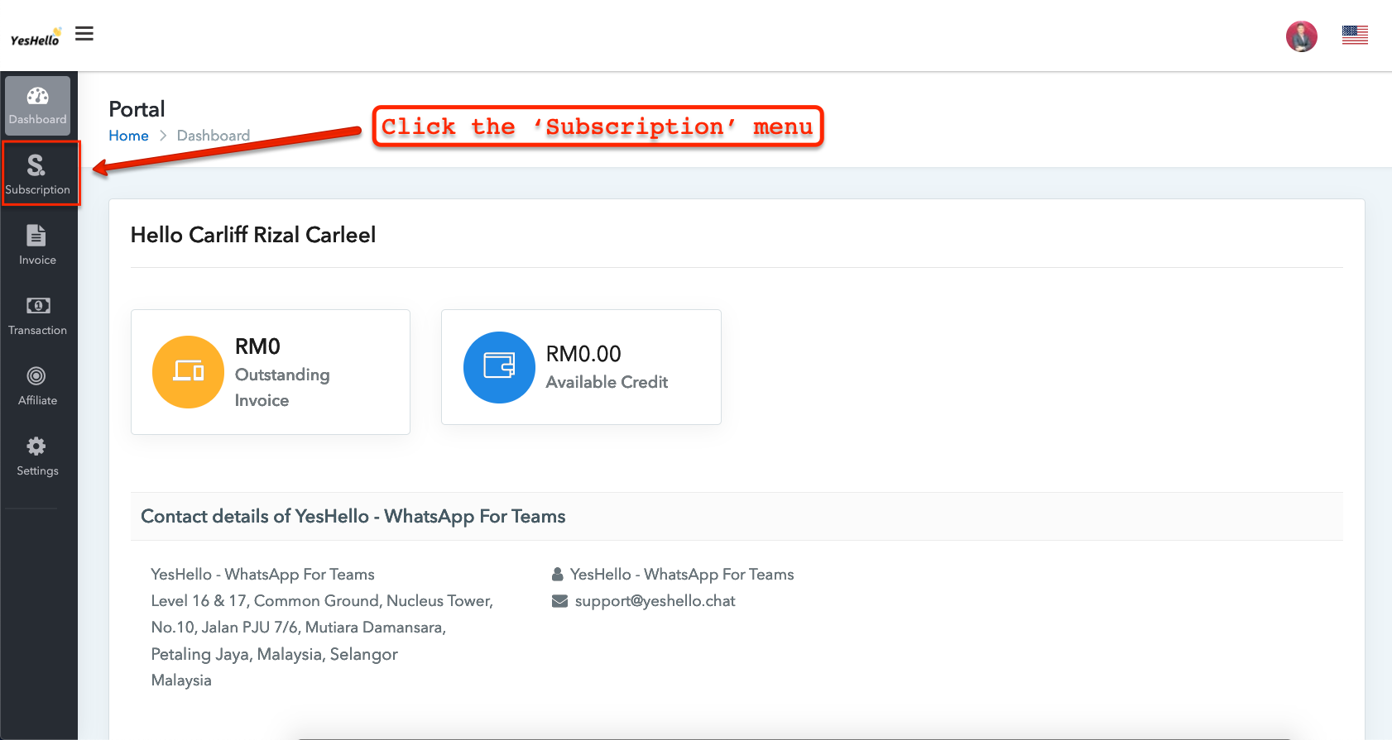Viewport: 1392px width, 740px height.
Task: Click the Transaction money icon
Action: [x=38, y=306]
